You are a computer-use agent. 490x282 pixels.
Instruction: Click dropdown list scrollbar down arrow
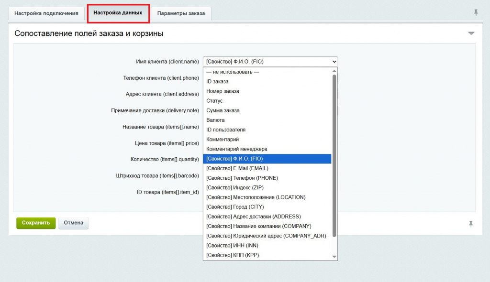coord(334,257)
